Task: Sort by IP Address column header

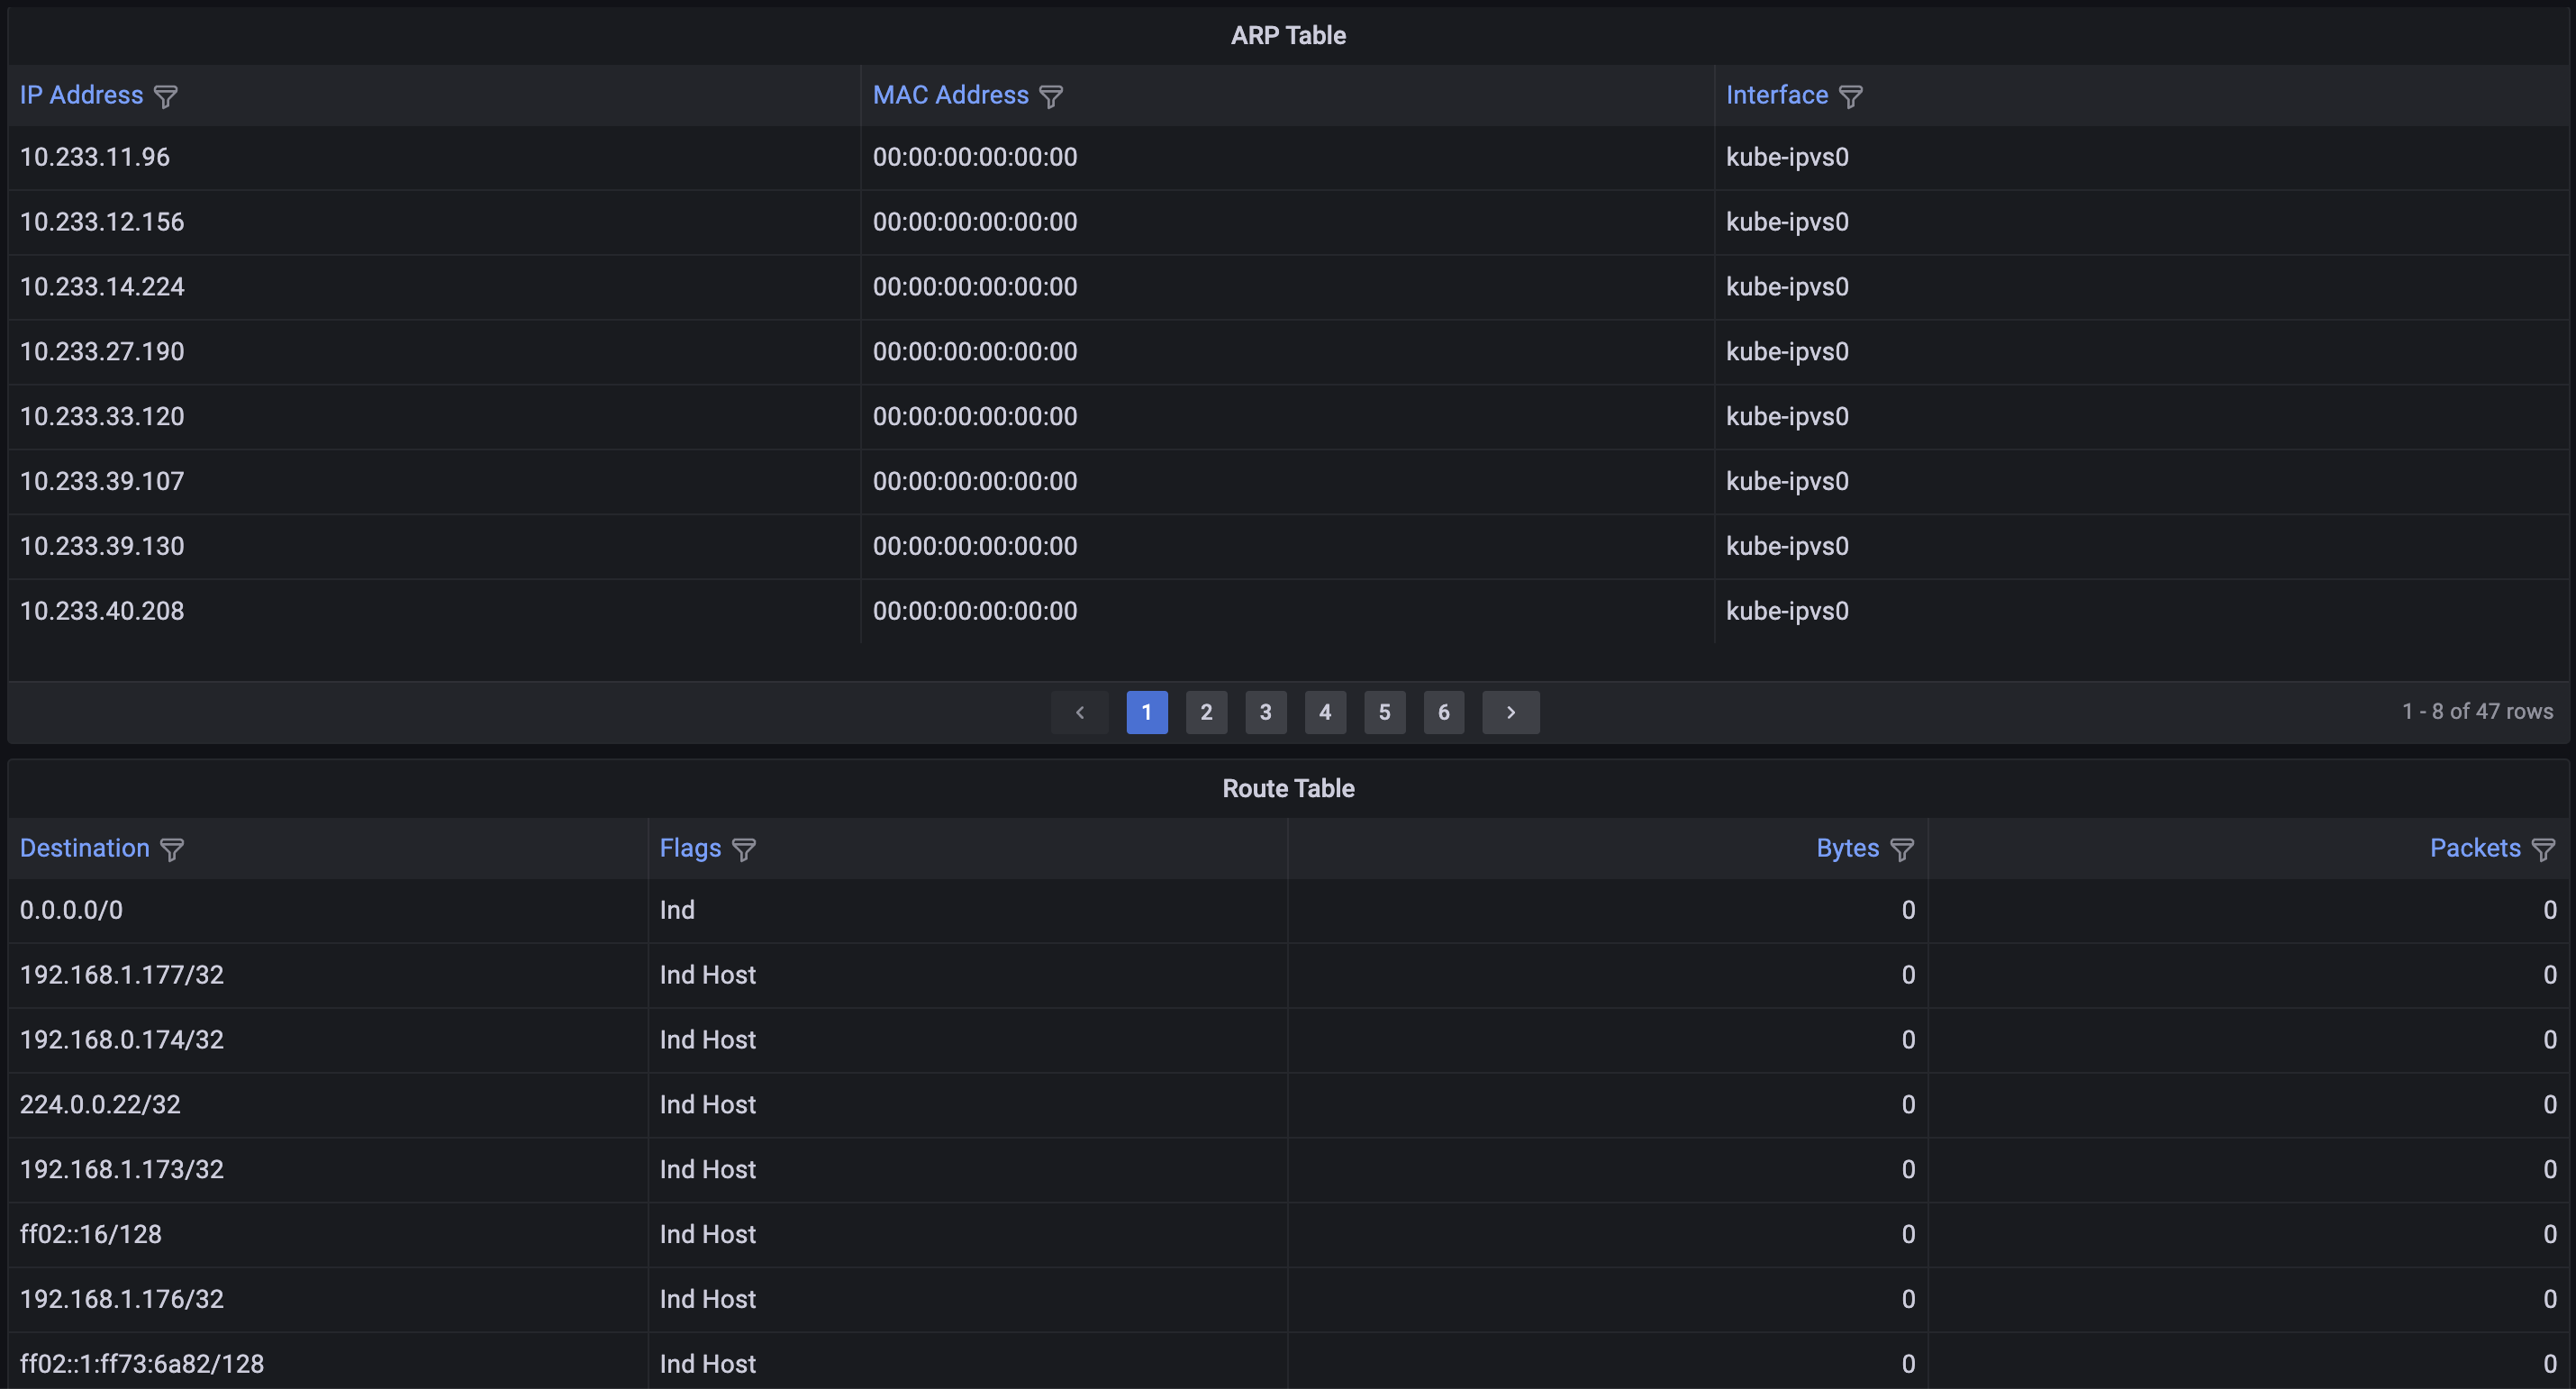Action: pyautogui.click(x=82, y=95)
